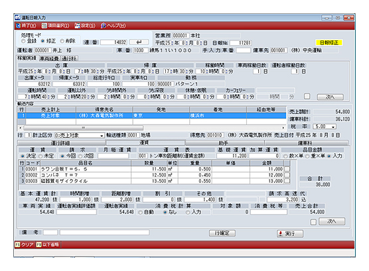Click the scrollbar left arrow in 輸送内容 table
Screen dimensions: 369x271
pyautogui.click(x=21, y=128)
